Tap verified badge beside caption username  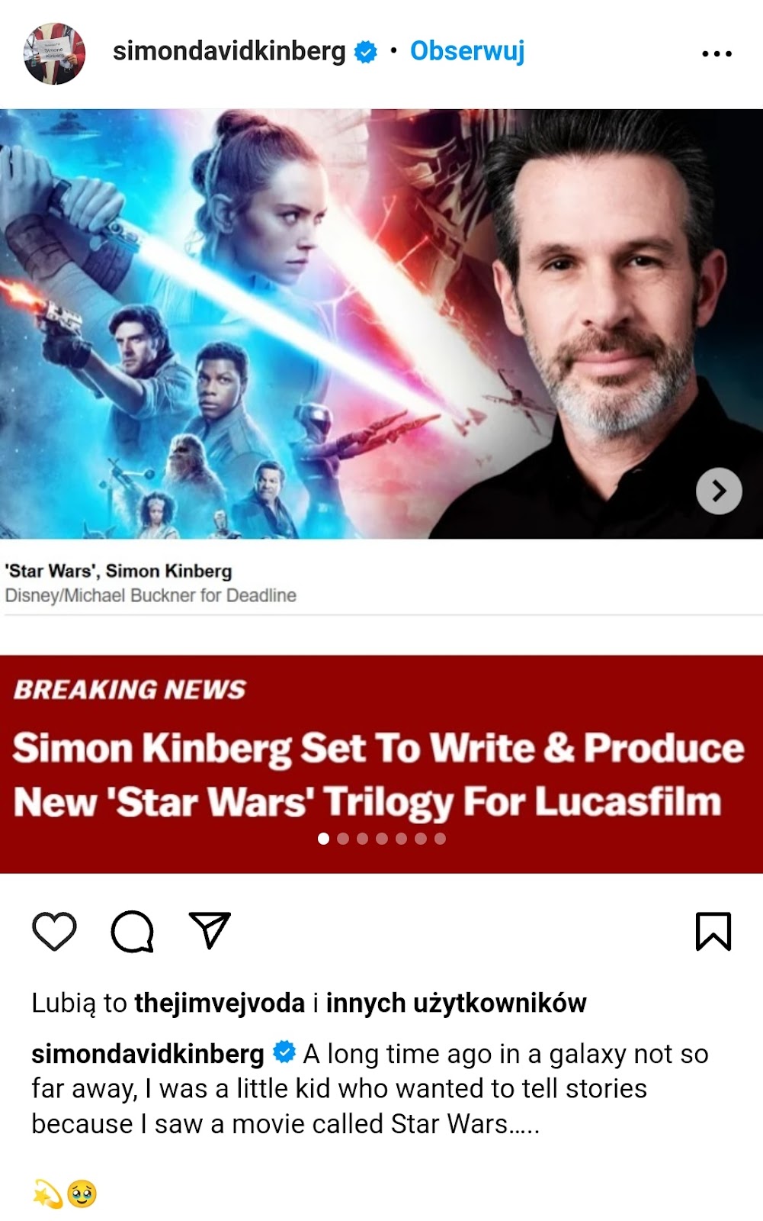(284, 1052)
